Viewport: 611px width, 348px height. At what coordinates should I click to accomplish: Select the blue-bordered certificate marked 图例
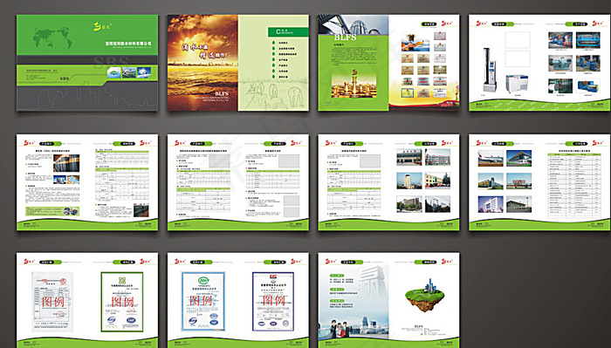pyautogui.click(x=203, y=301)
